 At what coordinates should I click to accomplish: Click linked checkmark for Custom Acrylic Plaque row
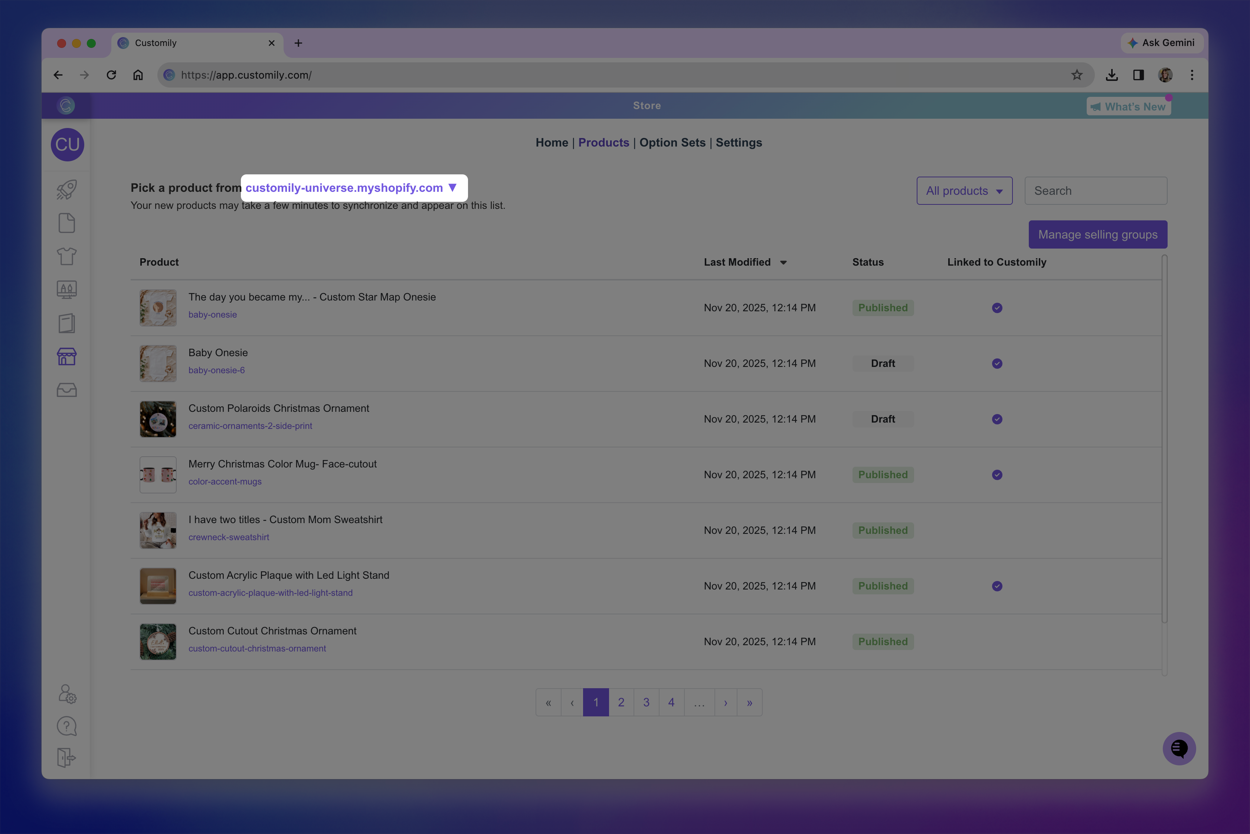[997, 586]
